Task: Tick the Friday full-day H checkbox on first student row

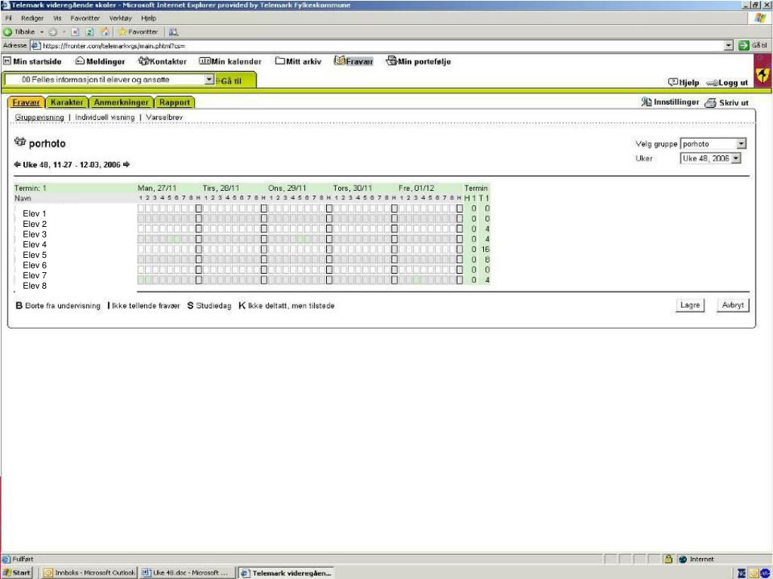Action: coord(460,208)
